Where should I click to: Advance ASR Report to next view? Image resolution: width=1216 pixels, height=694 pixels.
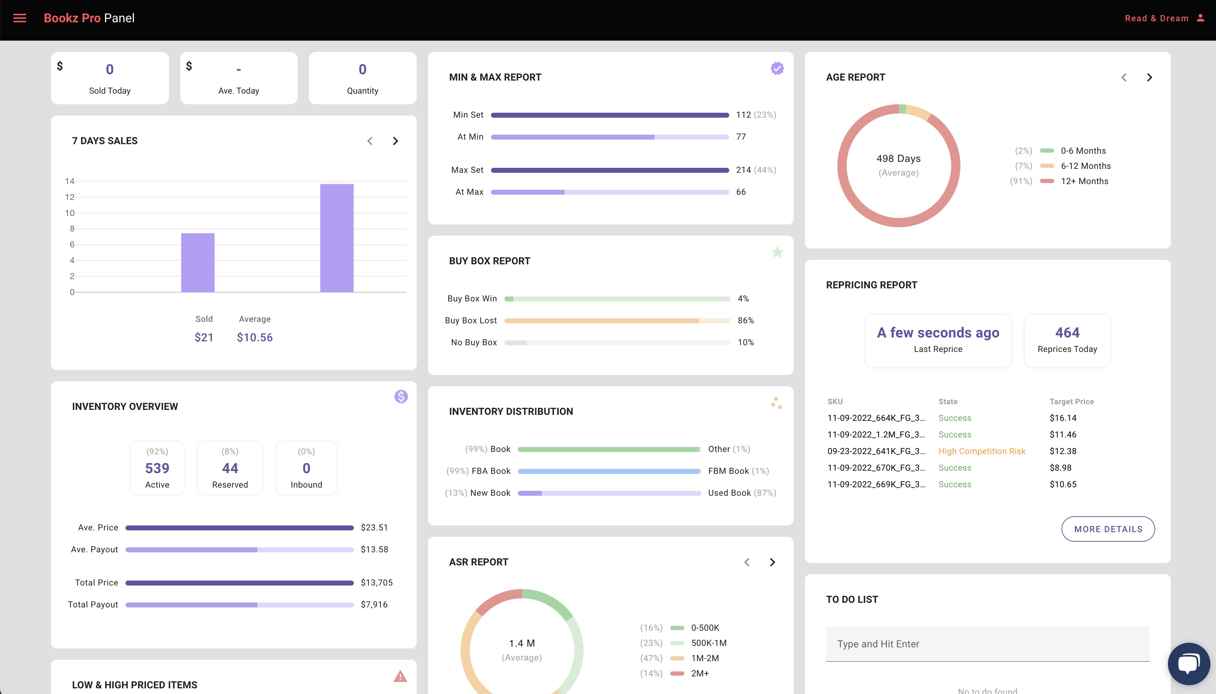coord(772,563)
